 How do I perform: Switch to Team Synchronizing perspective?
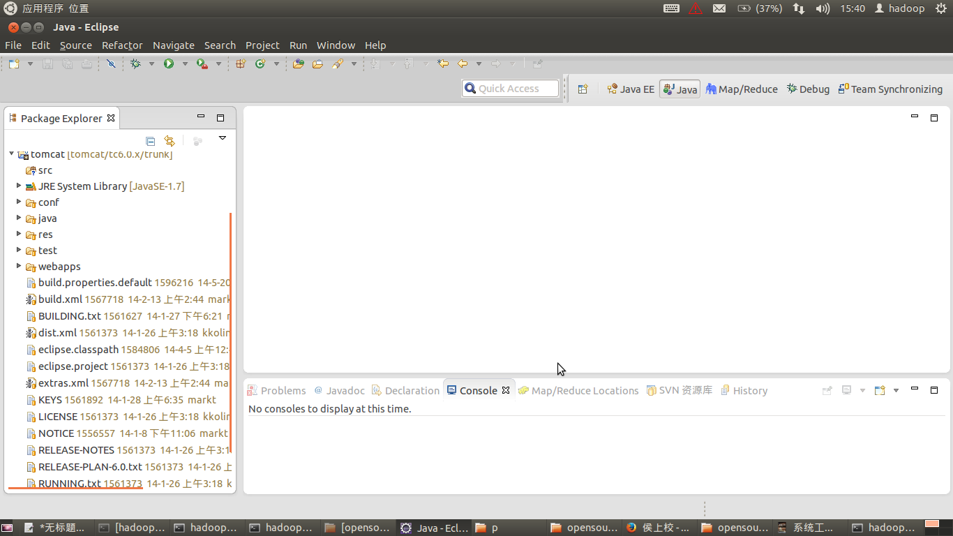tap(890, 89)
